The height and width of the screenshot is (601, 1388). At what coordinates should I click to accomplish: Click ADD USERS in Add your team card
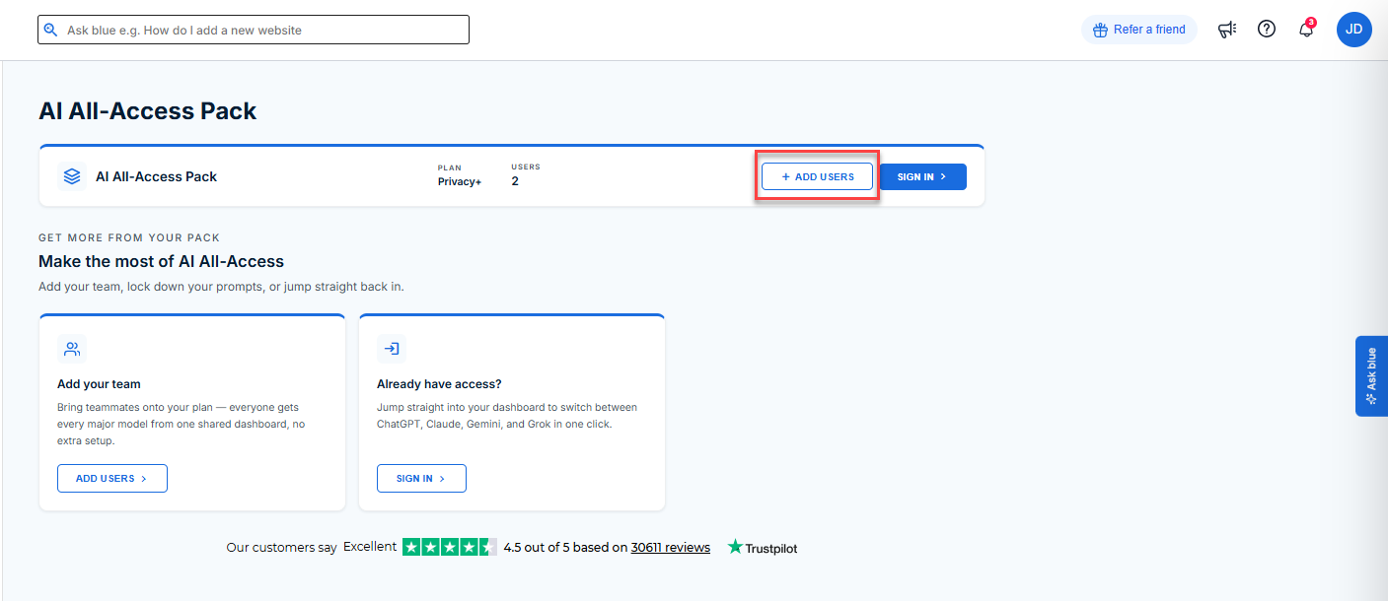pyautogui.click(x=112, y=478)
